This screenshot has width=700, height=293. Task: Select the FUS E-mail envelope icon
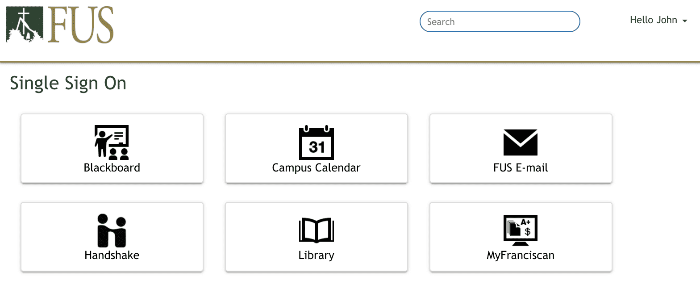click(521, 142)
